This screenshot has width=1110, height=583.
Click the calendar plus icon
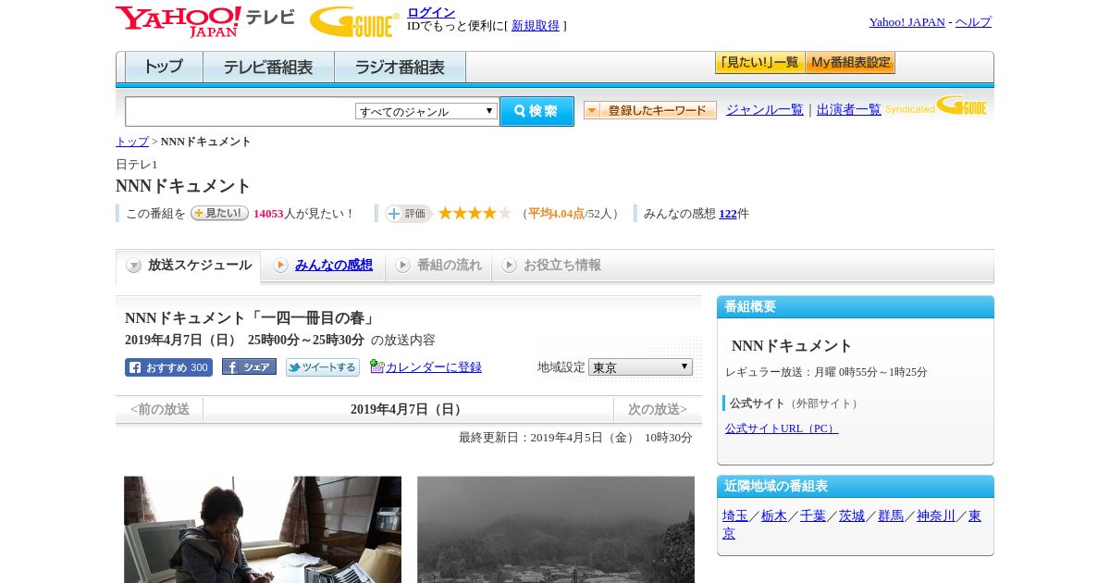pyautogui.click(x=376, y=366)
